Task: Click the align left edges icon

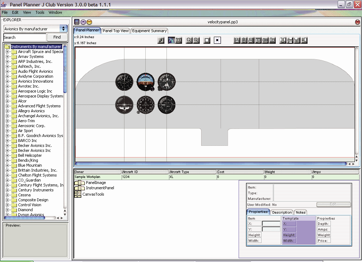Action: (237, 40)
